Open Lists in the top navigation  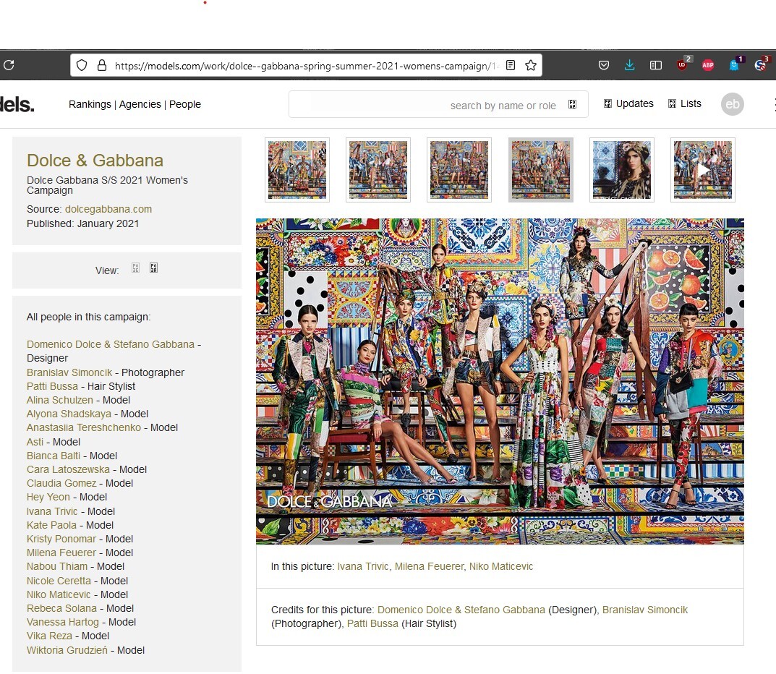pyautogui.click(x=685, y=103)
